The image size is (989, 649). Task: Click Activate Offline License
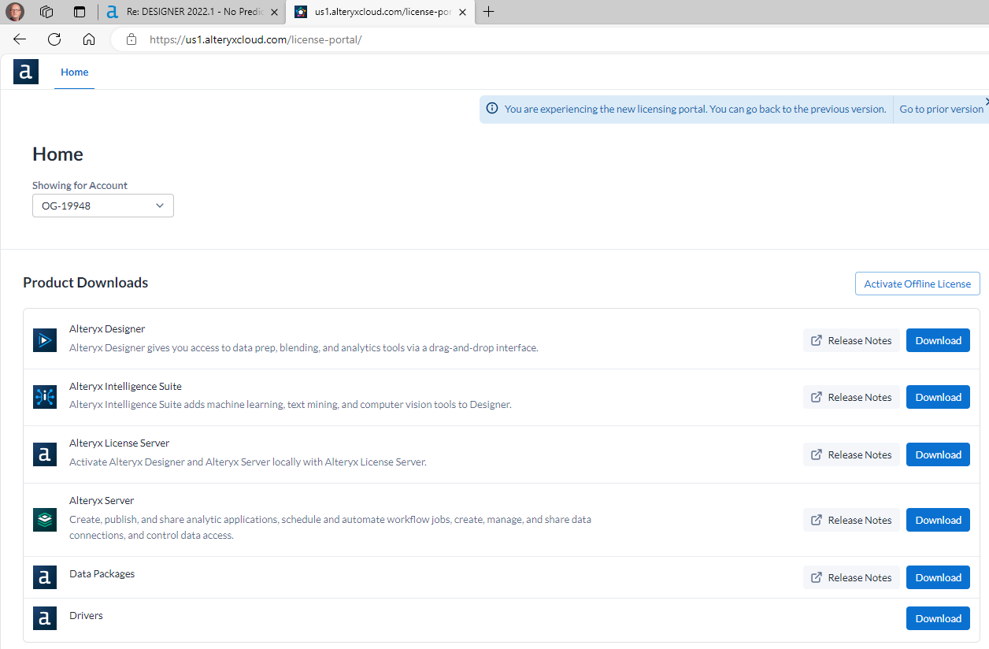(x=917, y=284)
